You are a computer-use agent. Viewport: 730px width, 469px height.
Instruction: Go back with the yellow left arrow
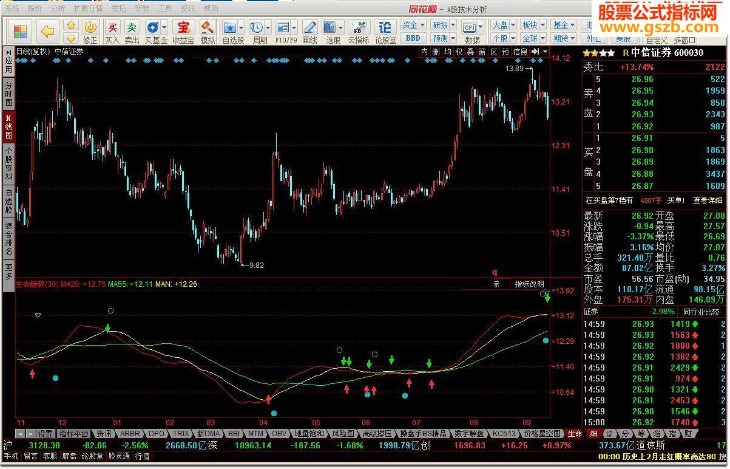coord(47,31)
